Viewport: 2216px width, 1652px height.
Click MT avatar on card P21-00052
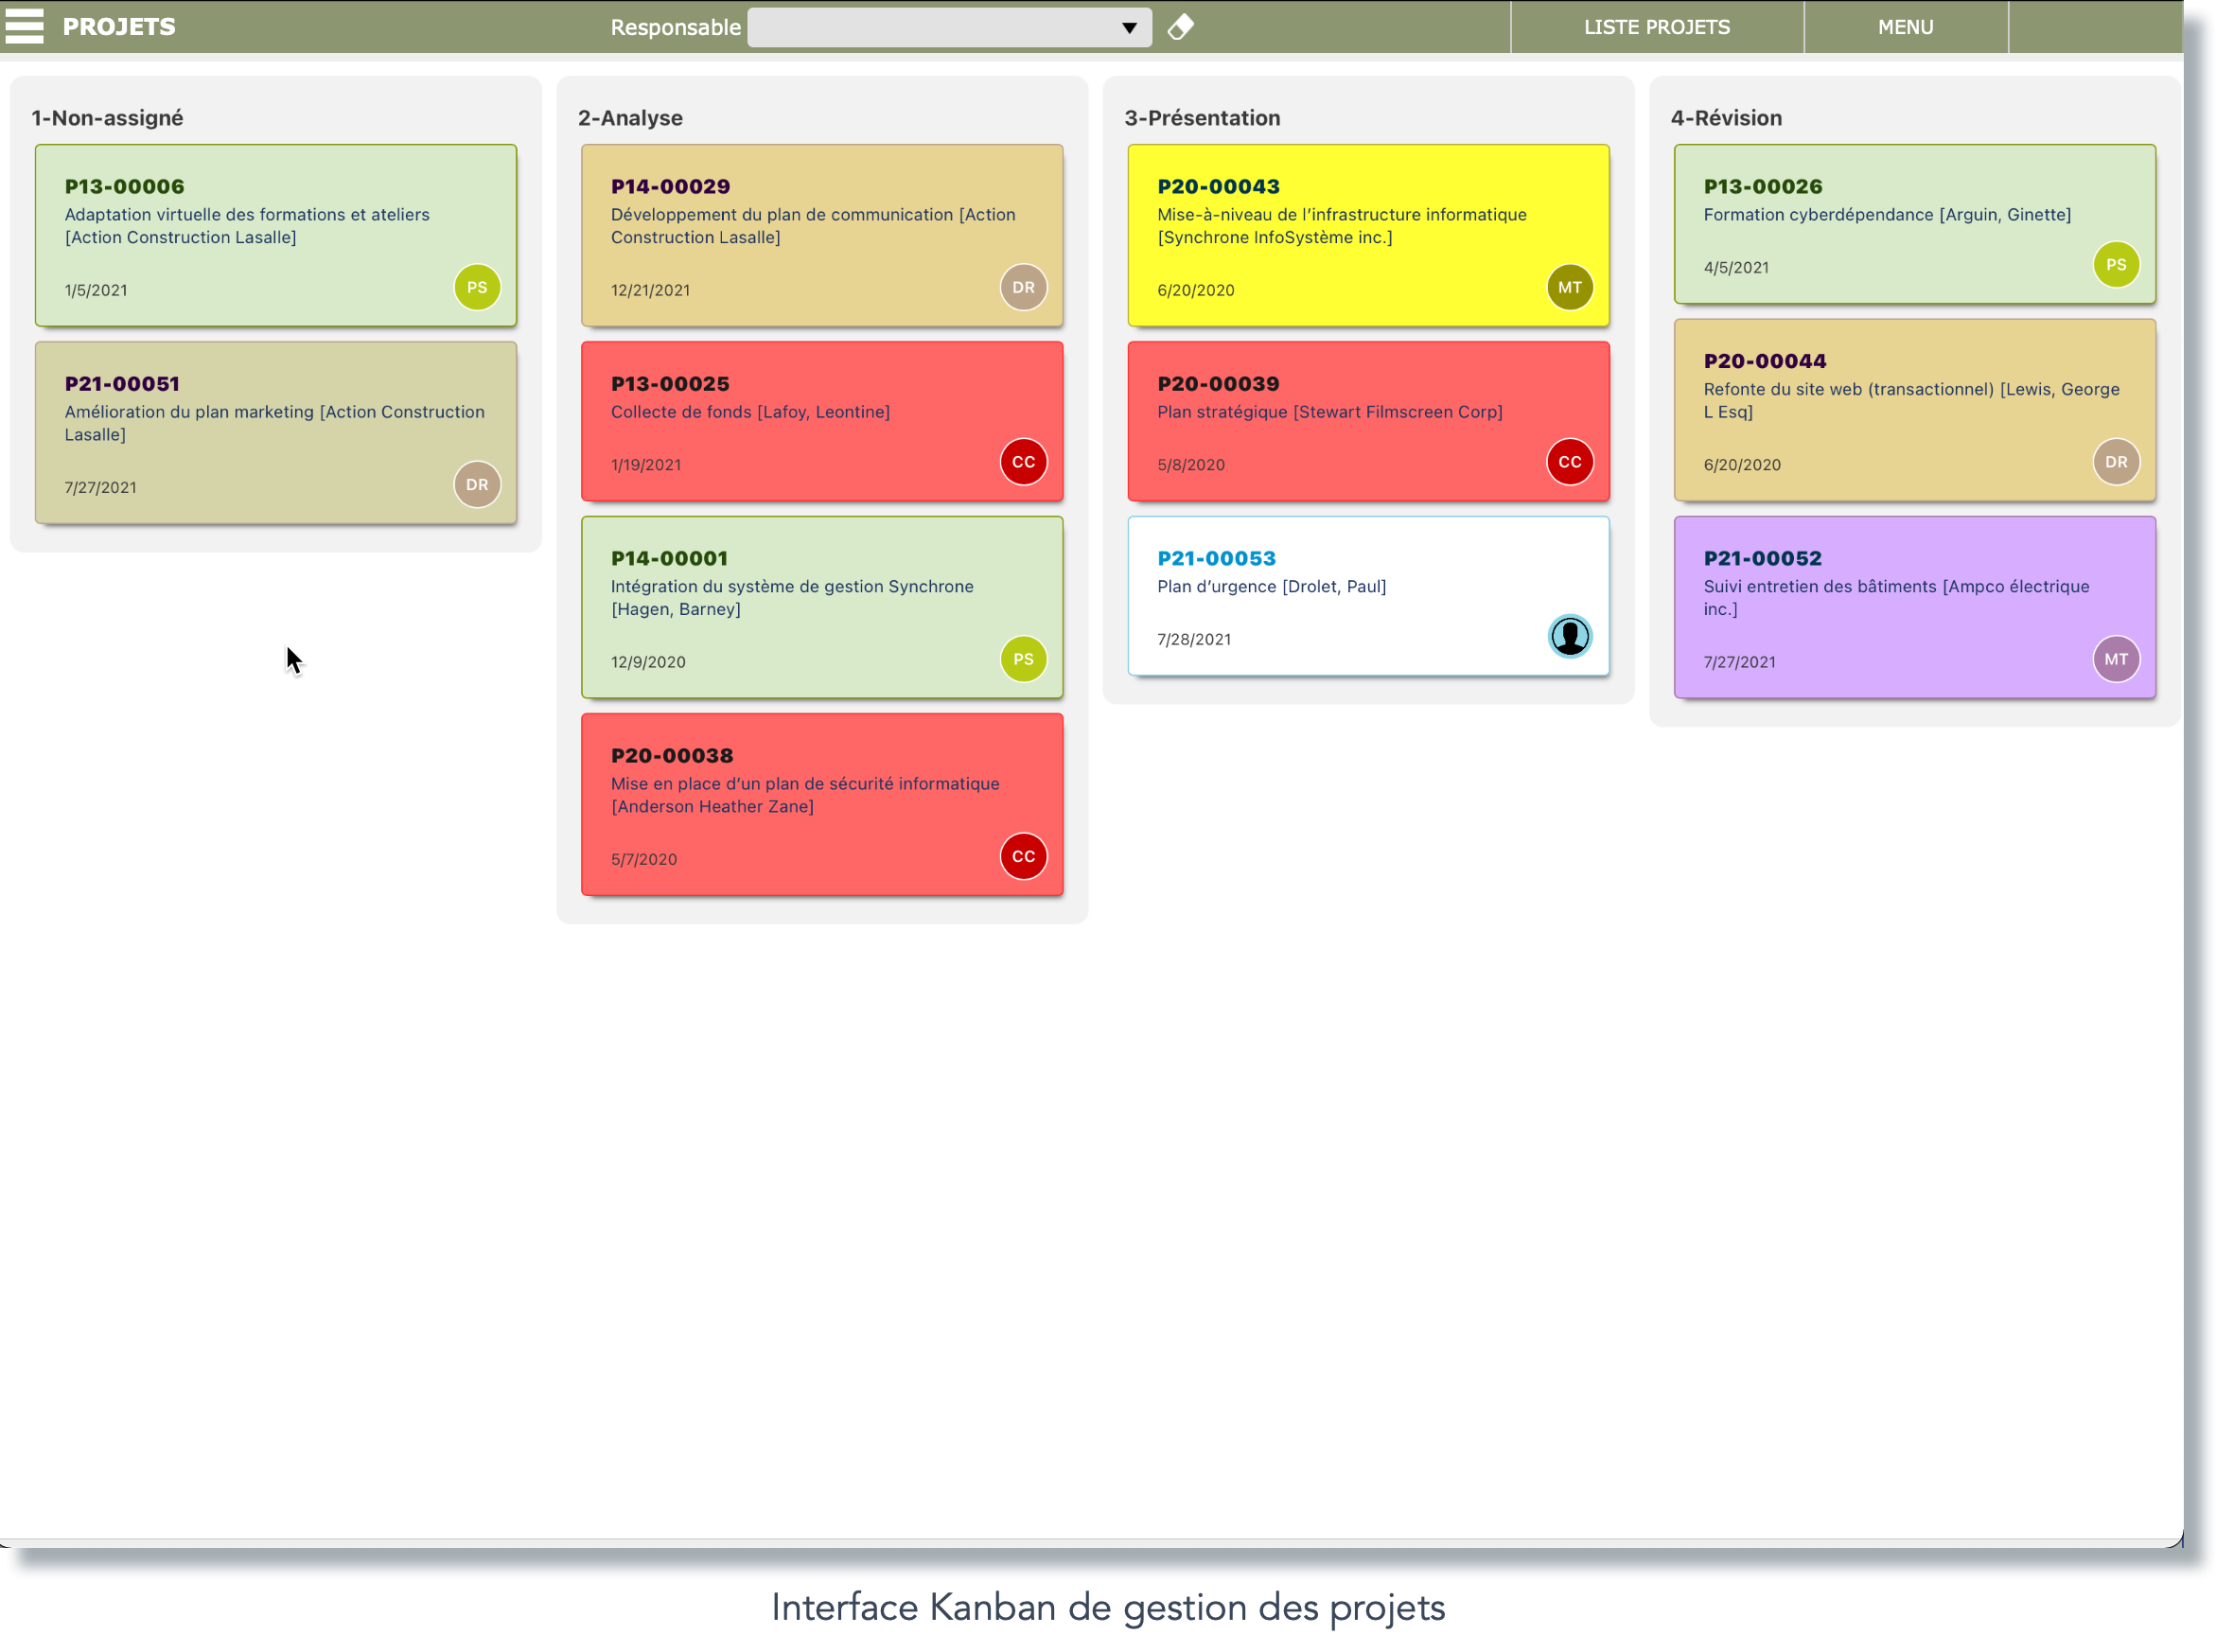pos(2116,659)
